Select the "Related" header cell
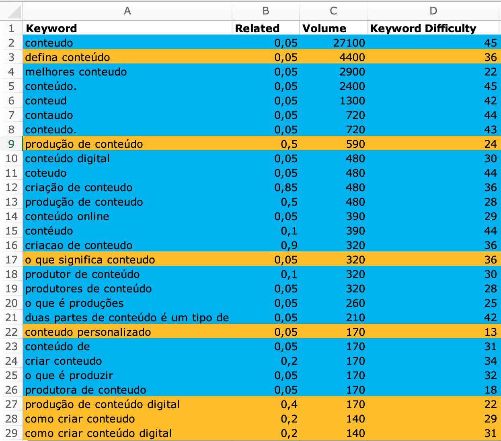The width and height of the screenshot is (501, 441). click(265, 29)
